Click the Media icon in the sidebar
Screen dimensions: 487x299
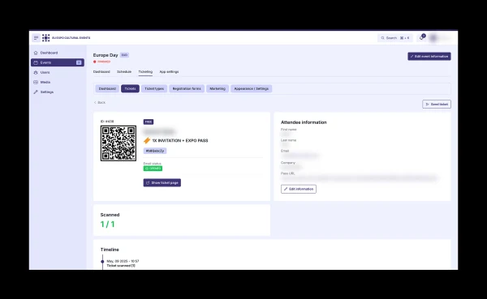(x=36, y=82)
